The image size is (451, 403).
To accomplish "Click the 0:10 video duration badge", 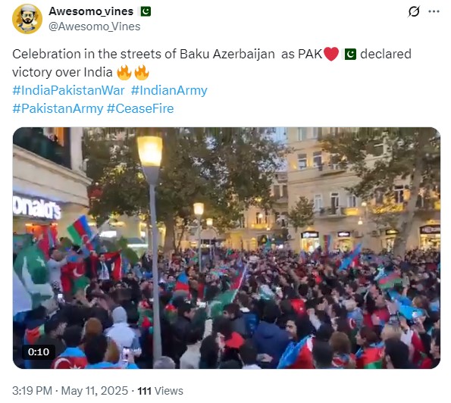I will tap(39, 351).
